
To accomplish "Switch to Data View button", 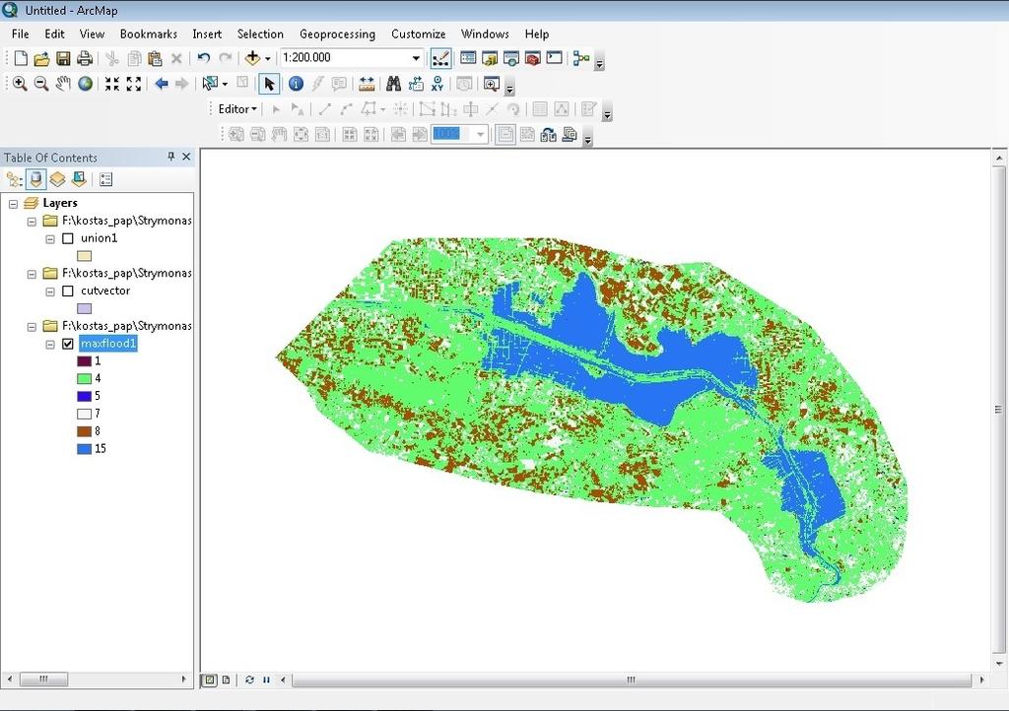I will (210, 679).
